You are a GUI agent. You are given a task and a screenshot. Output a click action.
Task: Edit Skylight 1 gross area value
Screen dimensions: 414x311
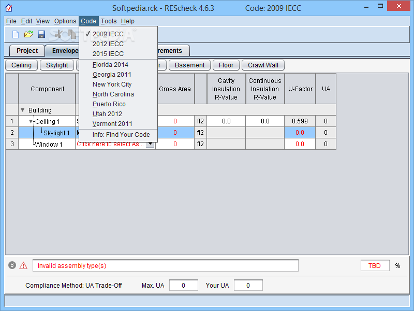(175, 133)
